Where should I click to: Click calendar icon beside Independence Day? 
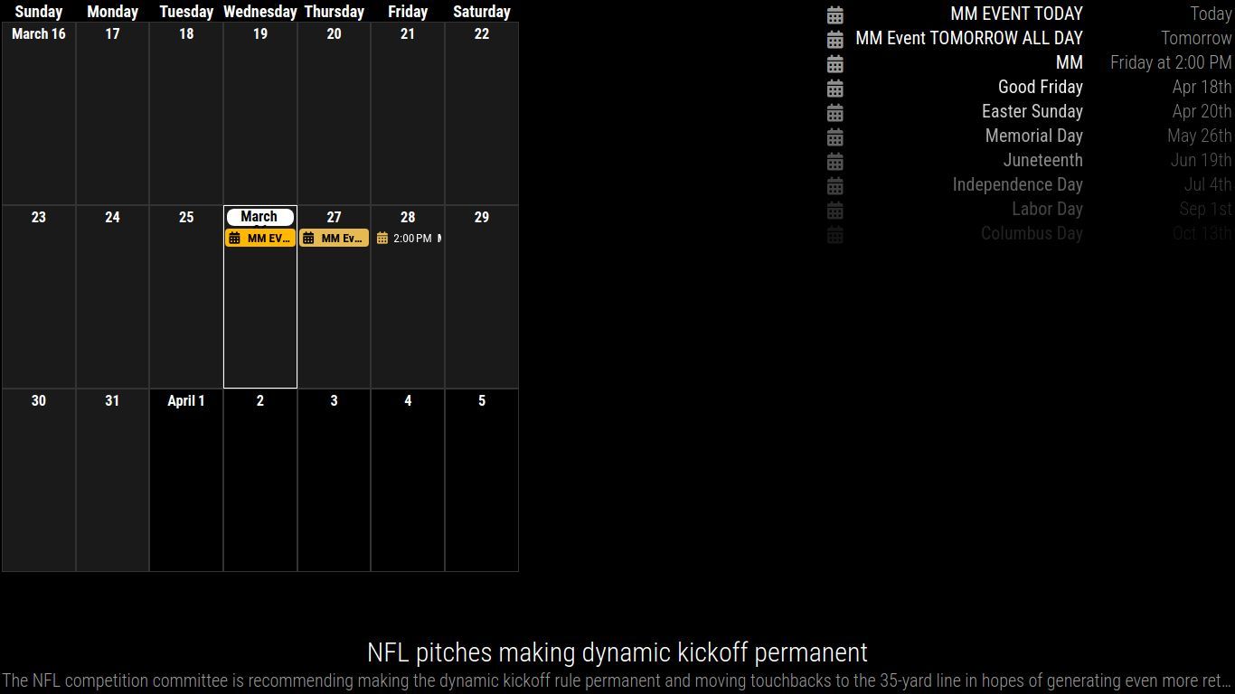[835, 185]
